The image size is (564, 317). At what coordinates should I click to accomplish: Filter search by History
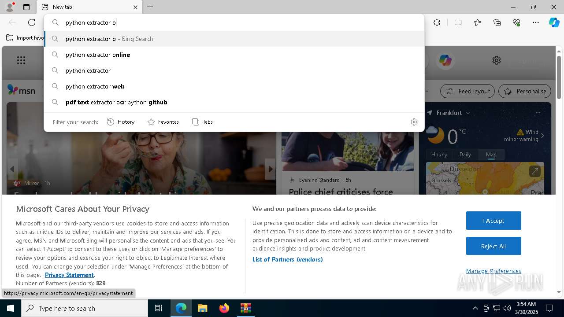121,122
